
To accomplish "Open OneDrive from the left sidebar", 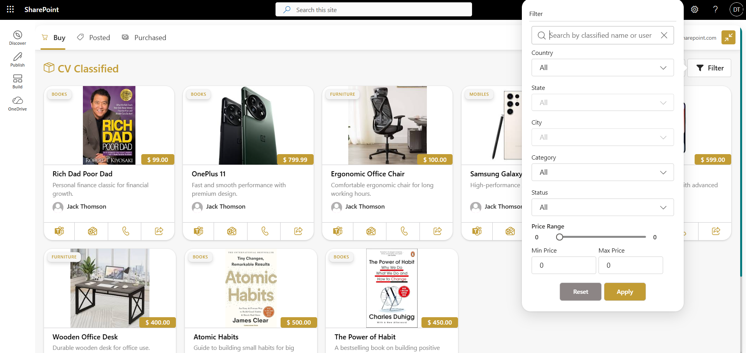I will [x=18, y=104].
